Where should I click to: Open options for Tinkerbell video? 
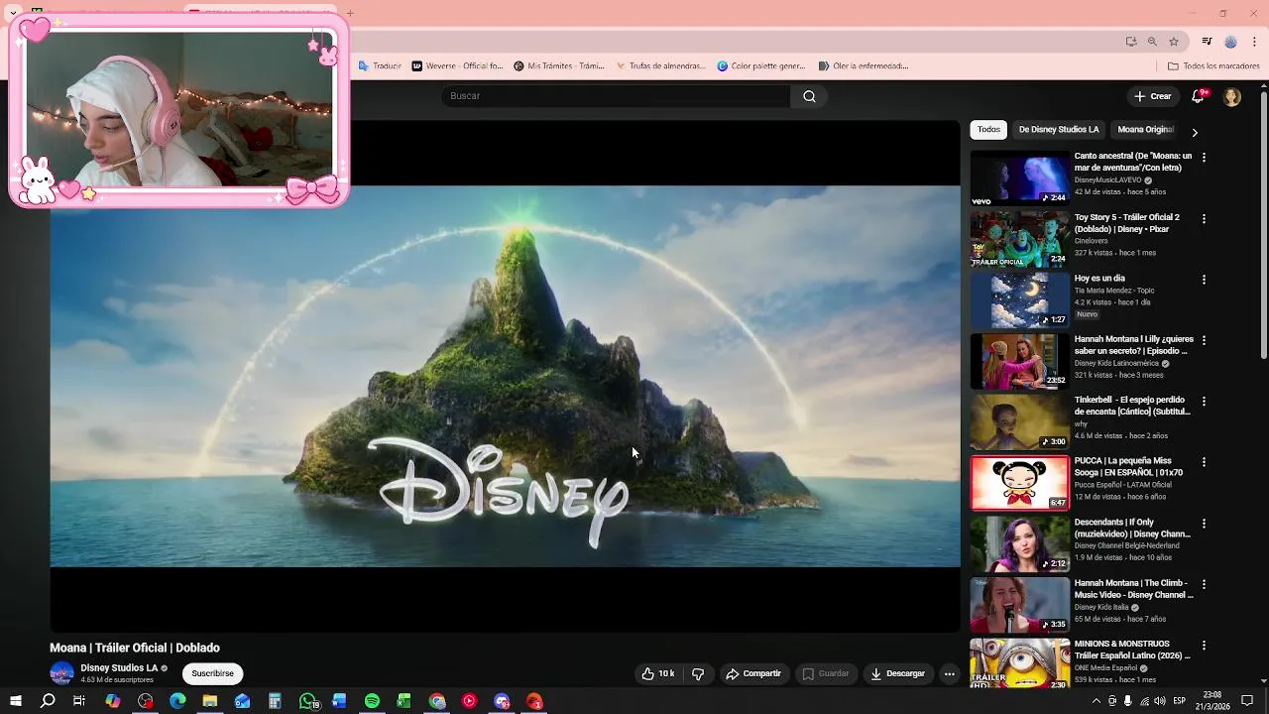click(x=1204, y=402)
